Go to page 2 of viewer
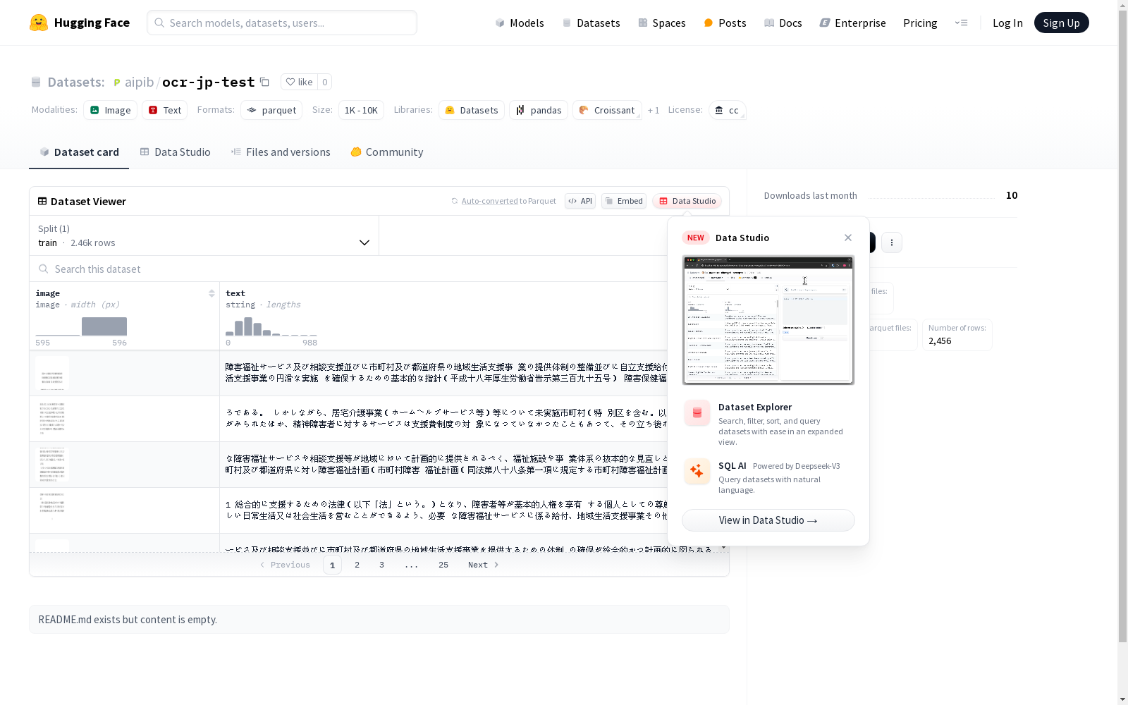Viewport: 1128px width, 705px height. tap(357, 565)
